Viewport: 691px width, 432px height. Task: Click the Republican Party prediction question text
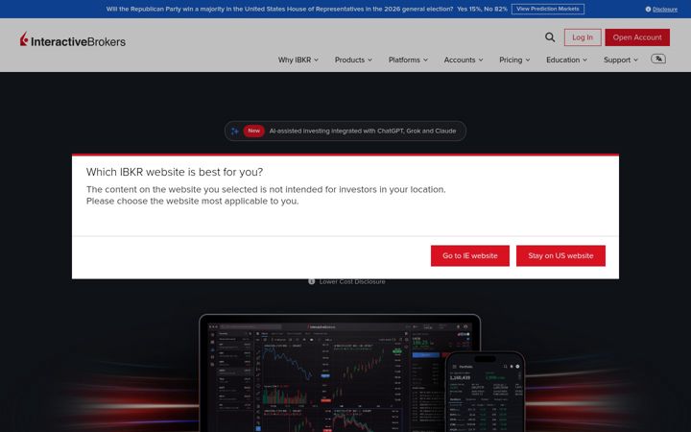279,9
